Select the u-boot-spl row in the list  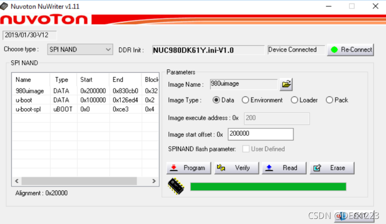coord(86,109)
